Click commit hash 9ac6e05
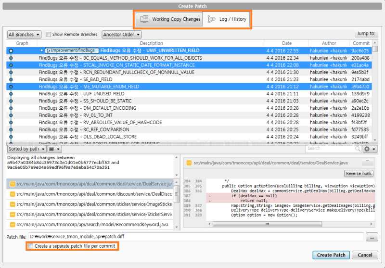 pyautogui.click(x=360, y=51)
